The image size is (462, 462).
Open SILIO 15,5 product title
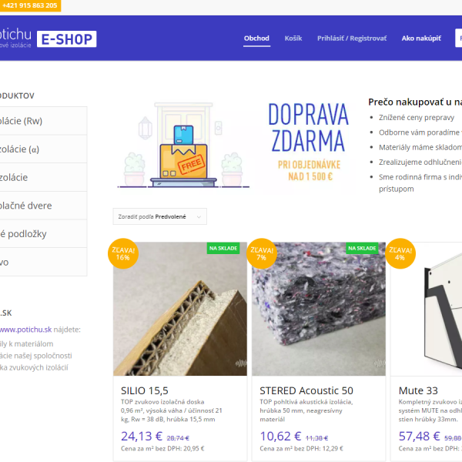[145, 390]
